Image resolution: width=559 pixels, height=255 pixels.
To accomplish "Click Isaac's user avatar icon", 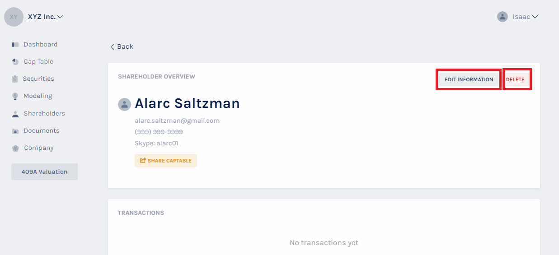I will pos(502,17).
